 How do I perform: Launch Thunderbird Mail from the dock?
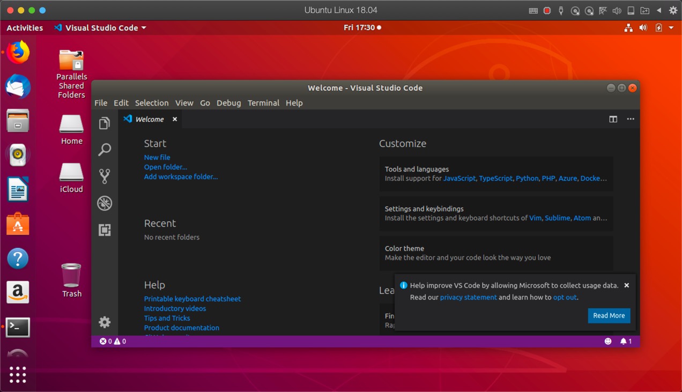(18, 86)
